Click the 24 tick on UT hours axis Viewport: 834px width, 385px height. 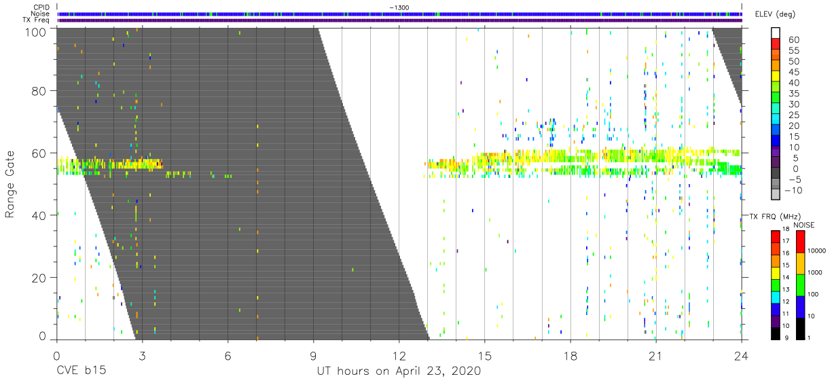coord(742,356)
